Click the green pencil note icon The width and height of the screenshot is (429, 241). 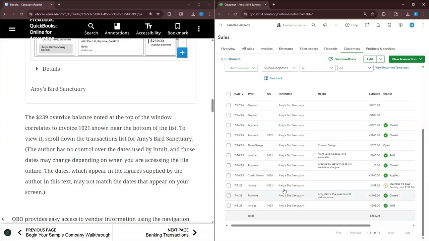pos(7,232)
